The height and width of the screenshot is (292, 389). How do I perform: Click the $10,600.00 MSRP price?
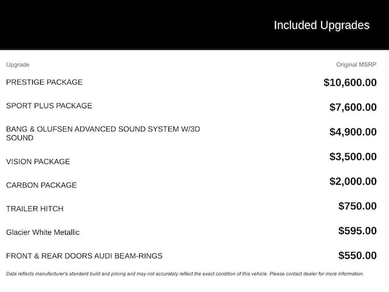pyautogui.click(x=350, y=83)
